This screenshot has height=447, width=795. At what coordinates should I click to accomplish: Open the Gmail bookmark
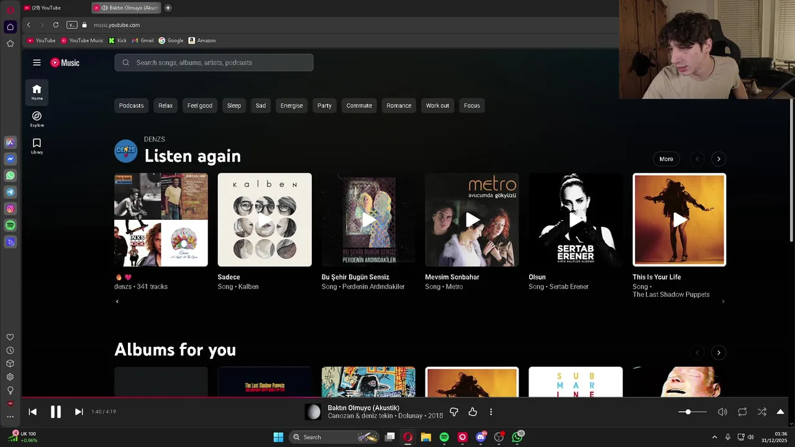(x=143, y=40)
